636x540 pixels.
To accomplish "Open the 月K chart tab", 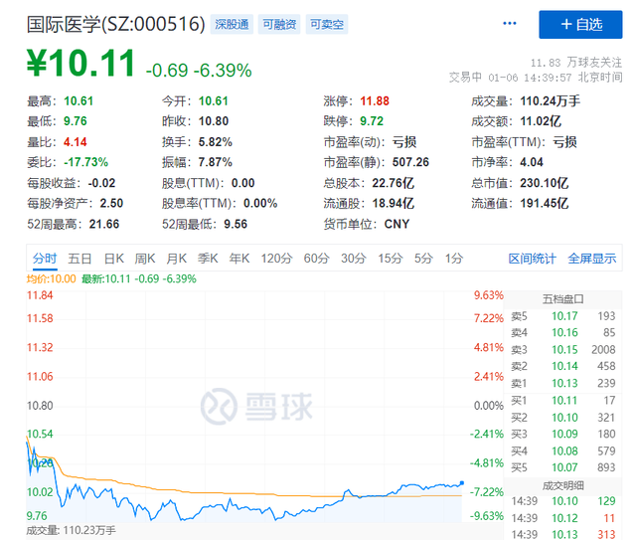I will tap(177, 259).
